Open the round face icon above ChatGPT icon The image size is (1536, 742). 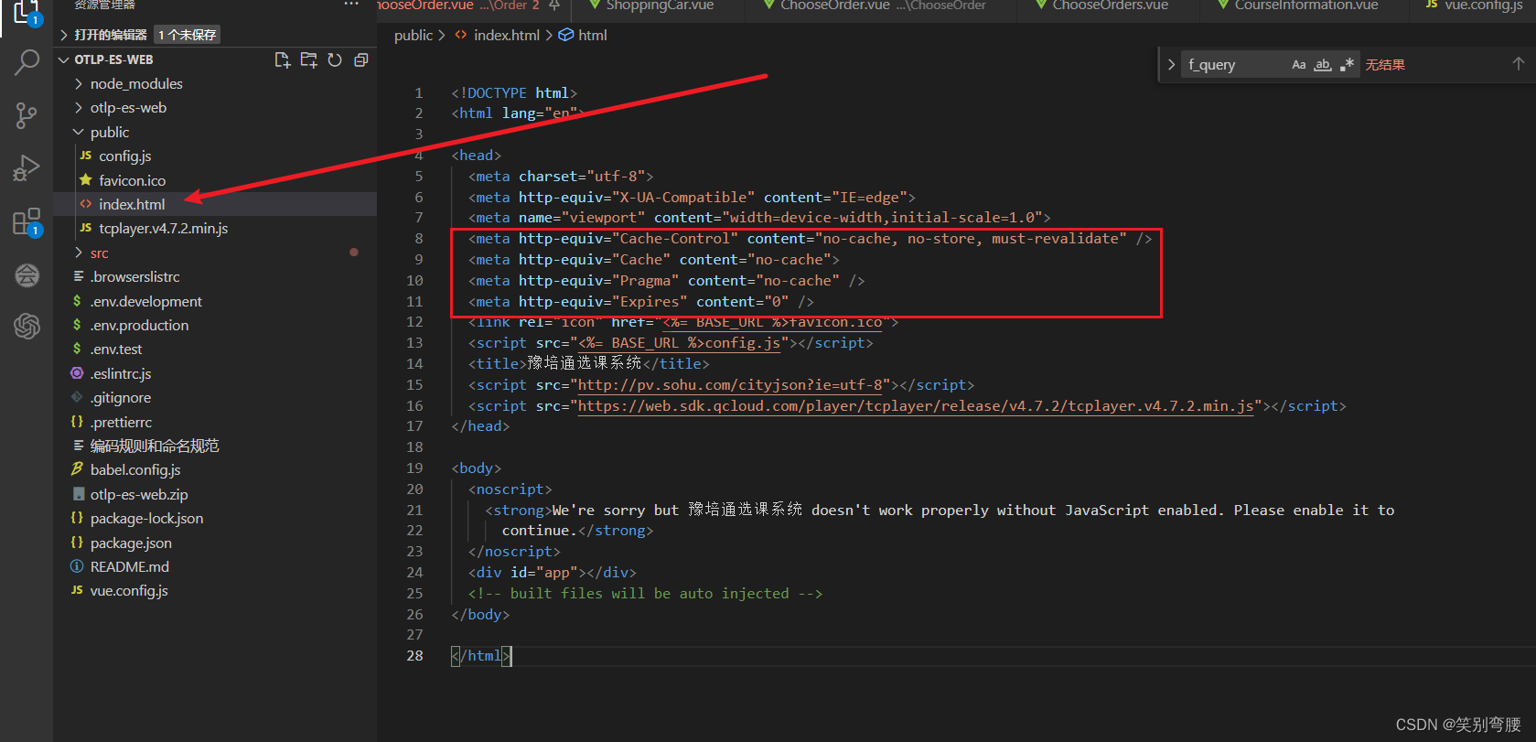click(x=27, y=274)
